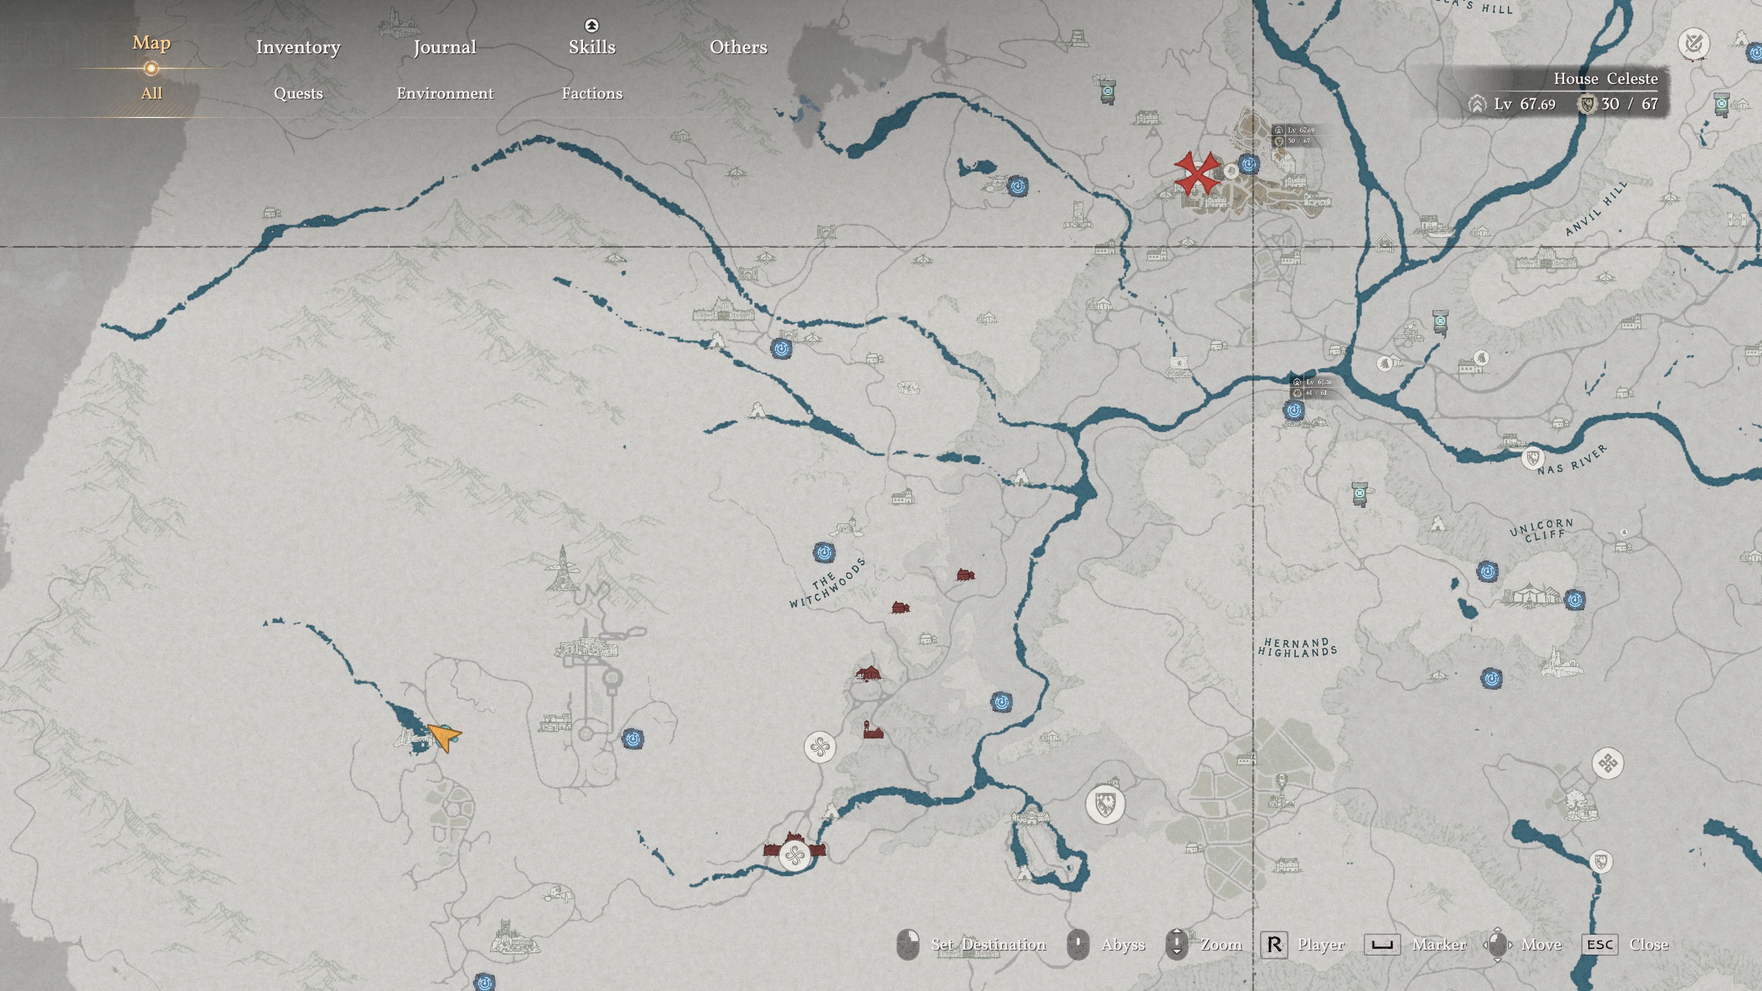Click the red X destination marker

(x=1196, y=173)
